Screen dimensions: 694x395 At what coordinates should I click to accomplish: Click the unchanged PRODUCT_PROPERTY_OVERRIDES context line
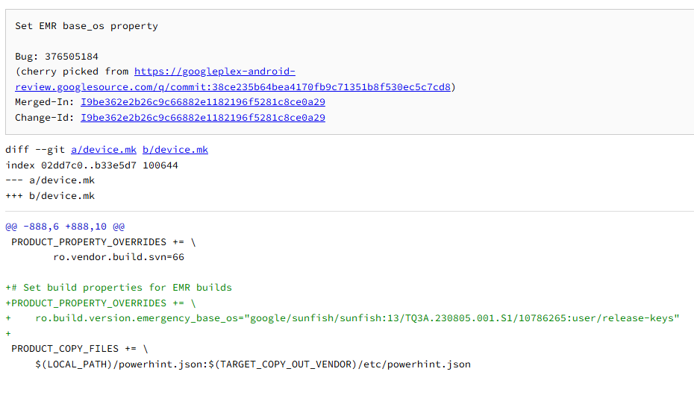click(x=104, y=242)
